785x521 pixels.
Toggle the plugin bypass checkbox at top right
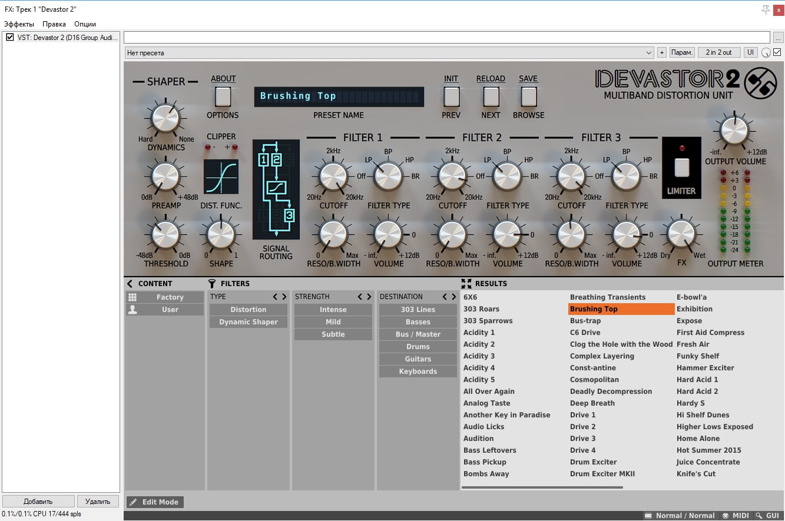coord(777,52)
